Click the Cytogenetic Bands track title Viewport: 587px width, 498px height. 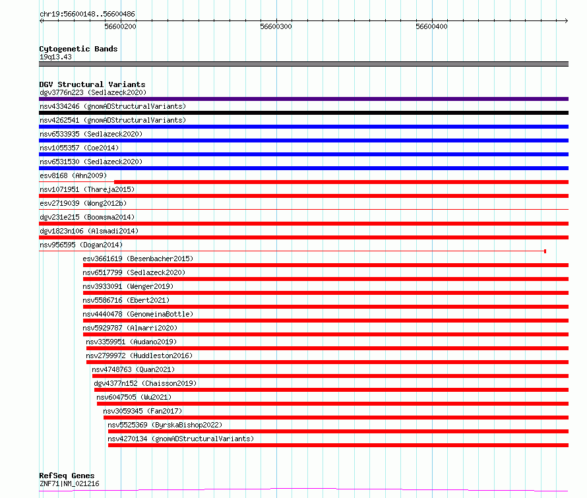pos(78,49)
